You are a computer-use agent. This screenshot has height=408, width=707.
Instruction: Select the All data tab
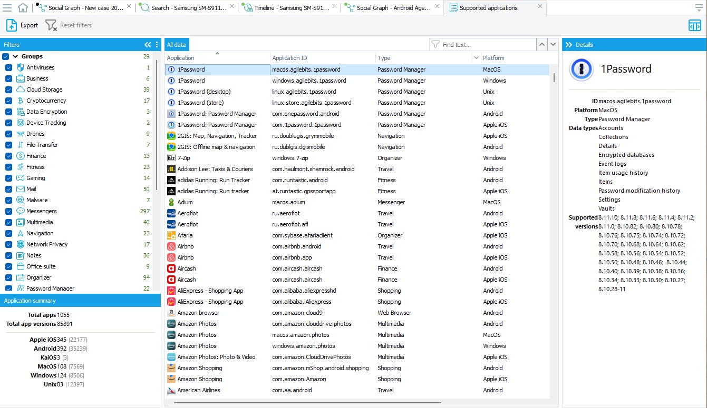coord(177,45)
